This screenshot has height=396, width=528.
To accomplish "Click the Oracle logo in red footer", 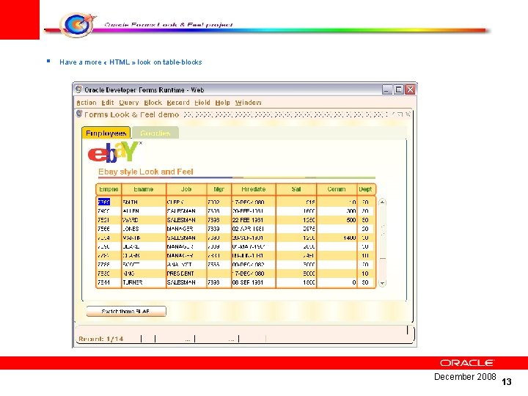I will point(466,363).
